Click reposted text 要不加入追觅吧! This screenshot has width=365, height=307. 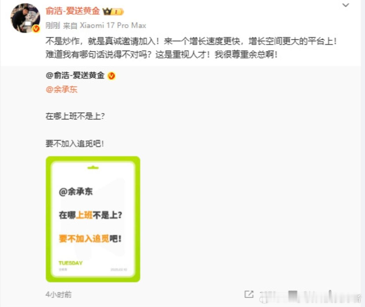click(x=75, y=143)
